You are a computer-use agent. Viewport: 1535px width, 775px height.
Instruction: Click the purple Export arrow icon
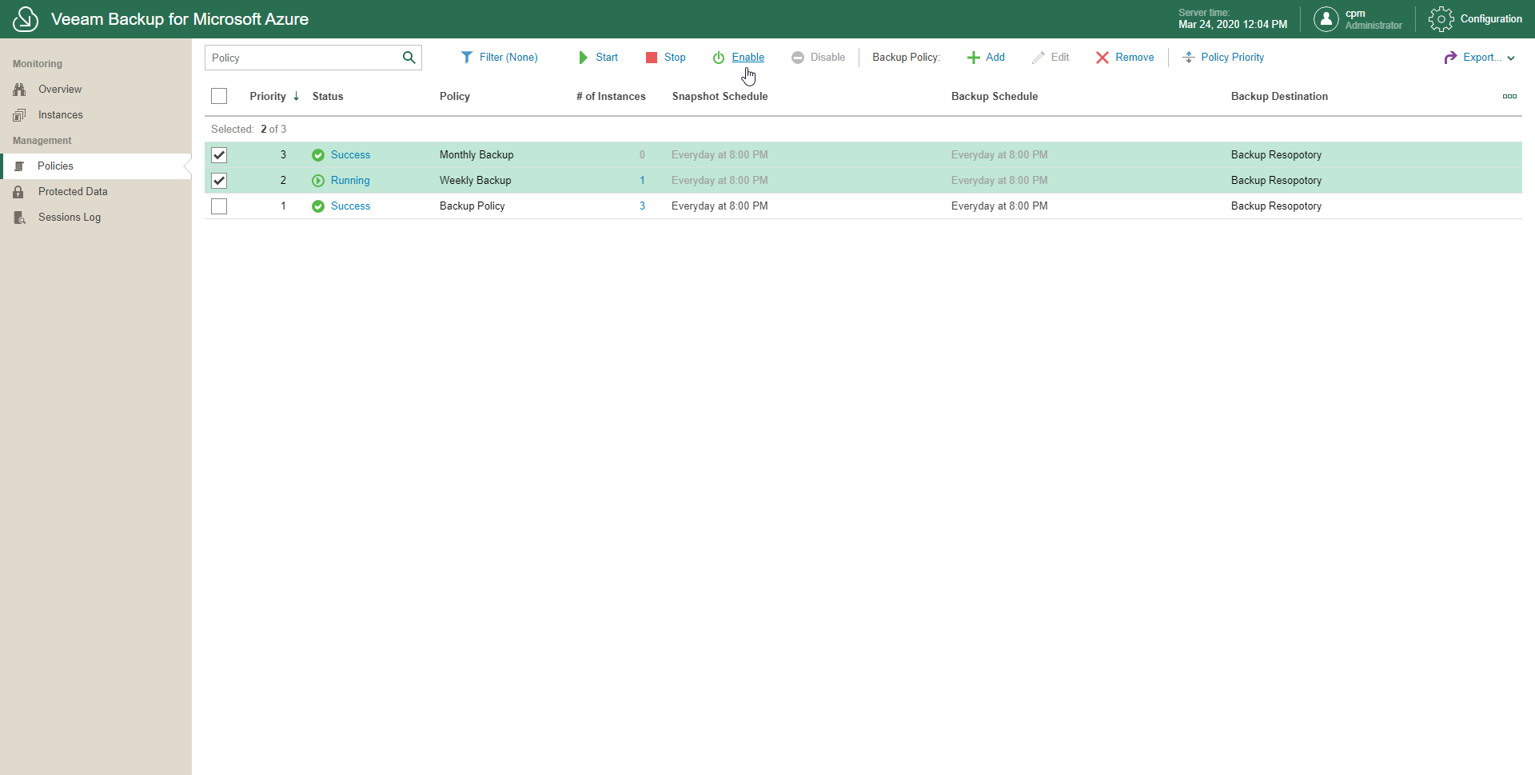(x=1451, y=58)
